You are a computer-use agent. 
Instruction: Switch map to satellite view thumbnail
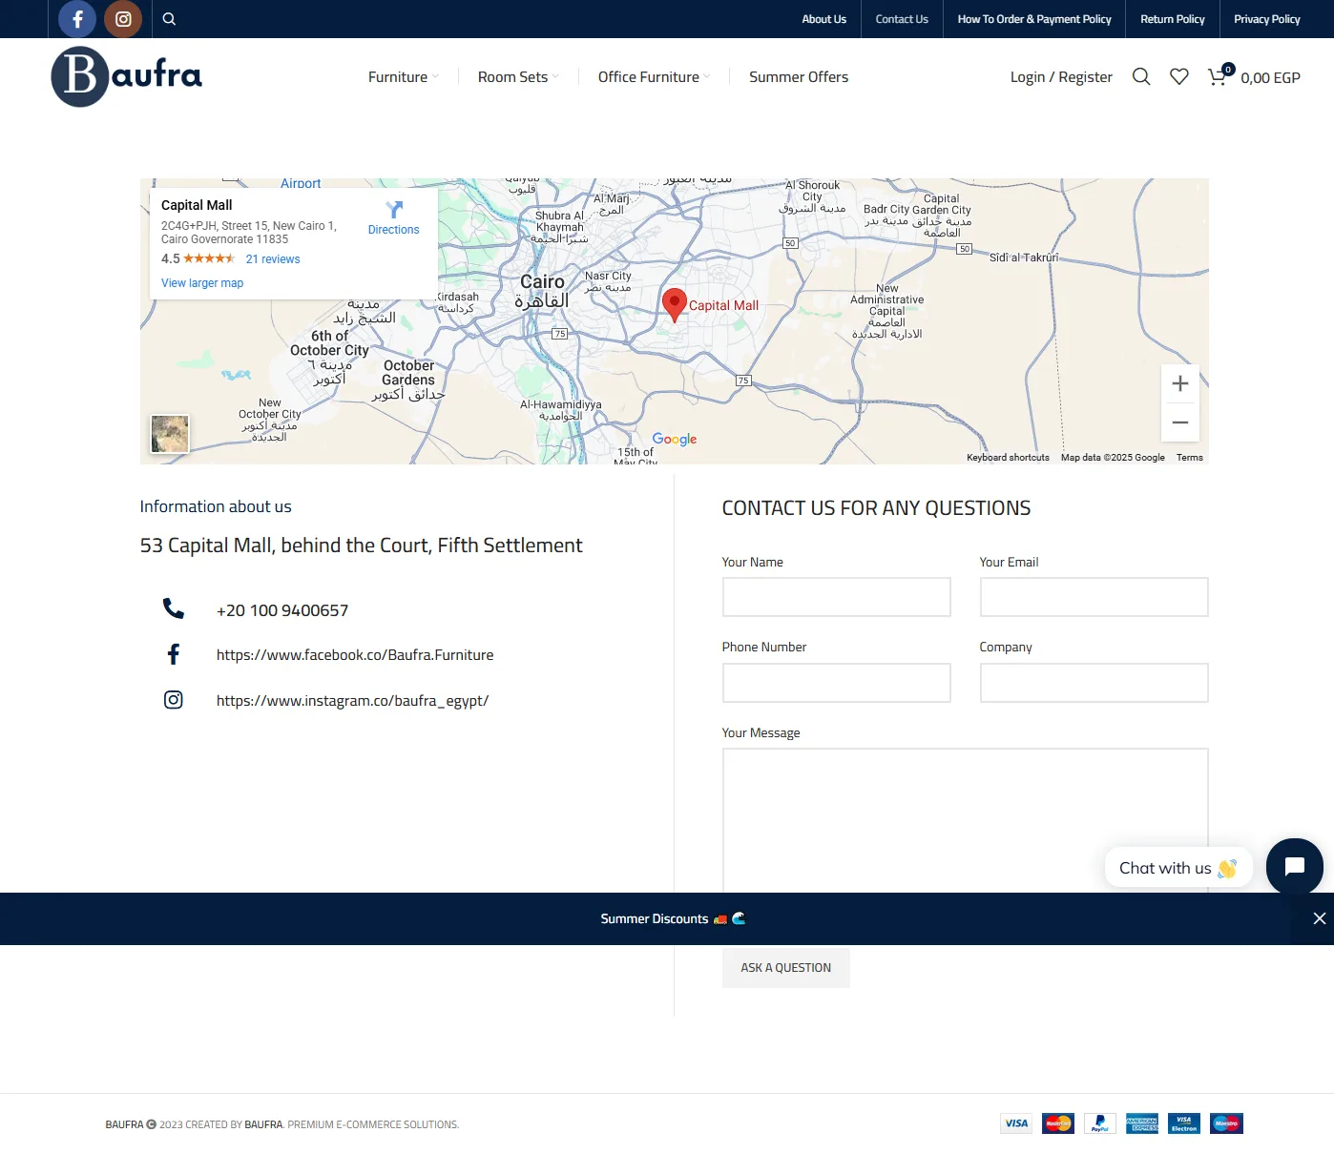pos(170,434)
